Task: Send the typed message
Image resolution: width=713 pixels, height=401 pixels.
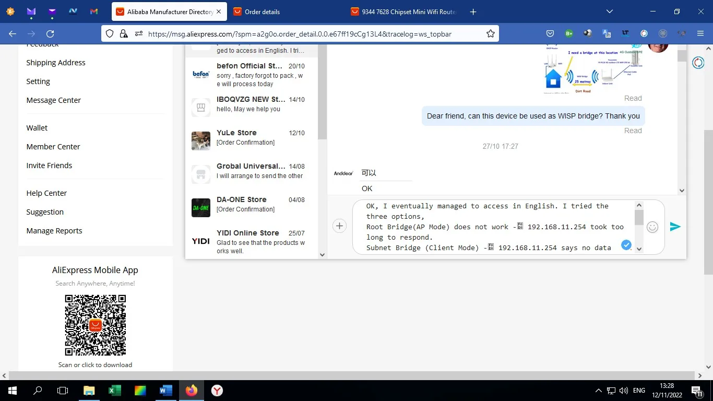Action: (675, 227)
